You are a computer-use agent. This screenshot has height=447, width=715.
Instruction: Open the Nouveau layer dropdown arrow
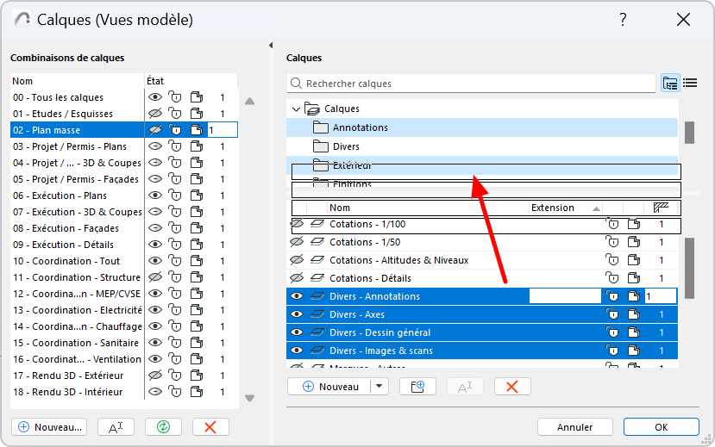(379, 387)
